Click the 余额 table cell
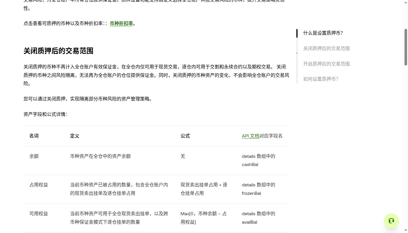Viewport: 408px width, 233px height. 34,156
